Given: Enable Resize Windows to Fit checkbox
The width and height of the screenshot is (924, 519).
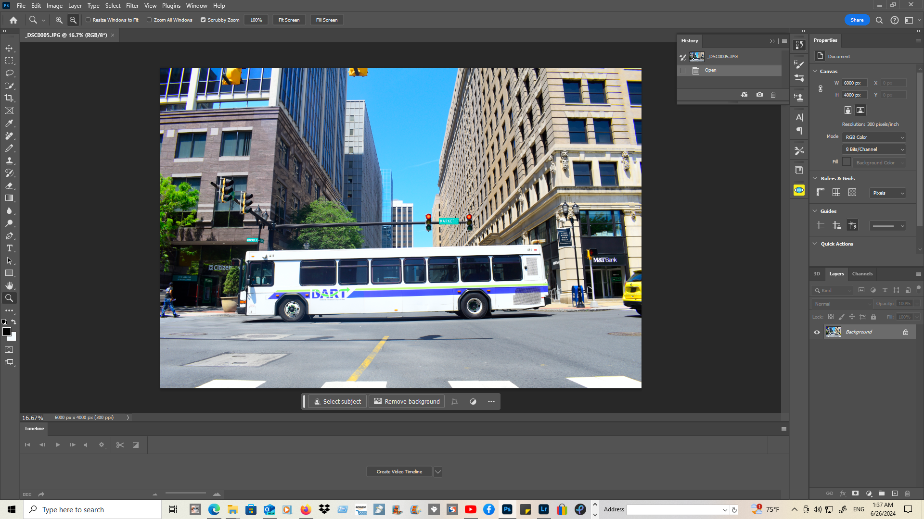Looking at the screenshot, I should (88, 20).
